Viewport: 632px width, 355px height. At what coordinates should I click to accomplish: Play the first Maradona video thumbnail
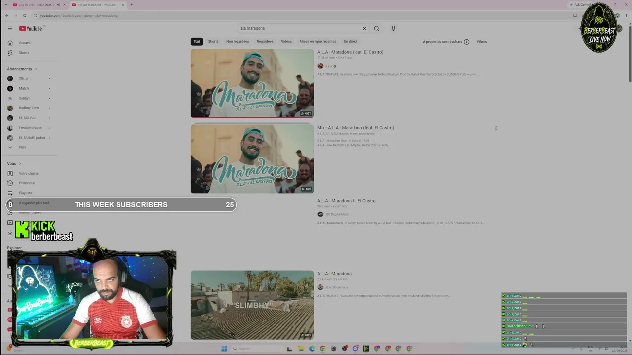point(252,83)
